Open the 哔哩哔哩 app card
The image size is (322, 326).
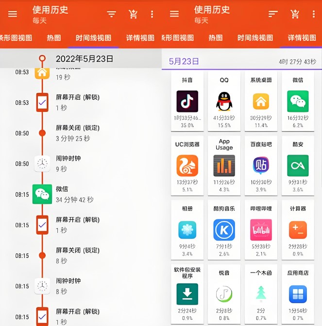(x=261, y=230)
